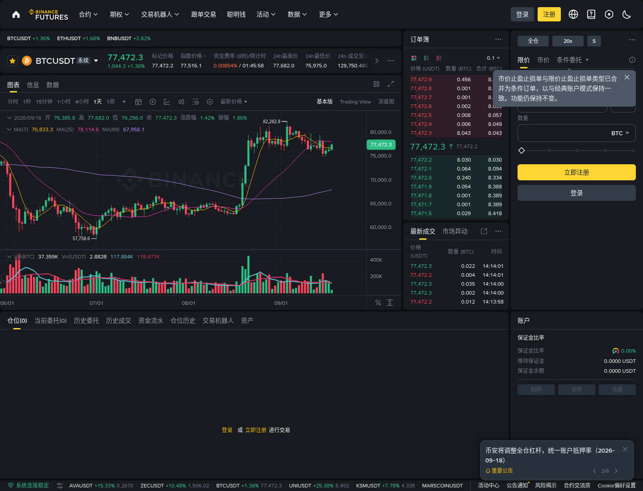
Task: Open the calendar date-range icon on chart toolbar
Action: coord(138,102)
